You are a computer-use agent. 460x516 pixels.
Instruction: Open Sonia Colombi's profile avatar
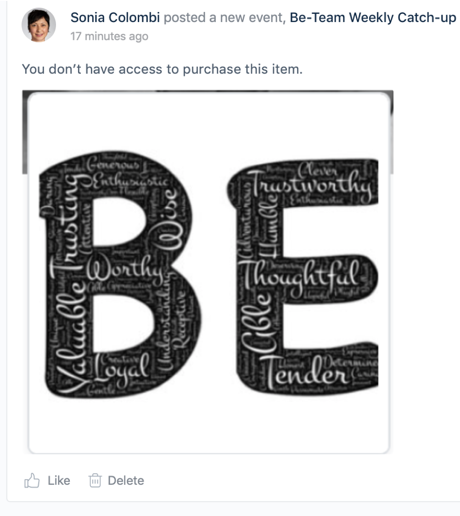(x=39, y=25)
